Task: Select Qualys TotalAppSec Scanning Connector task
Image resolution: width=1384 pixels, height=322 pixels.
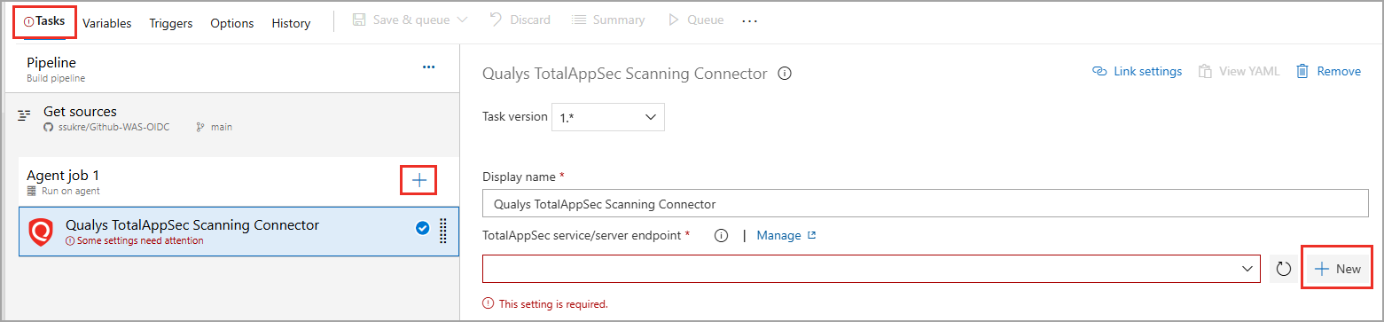Action: [x=238, y=232]
